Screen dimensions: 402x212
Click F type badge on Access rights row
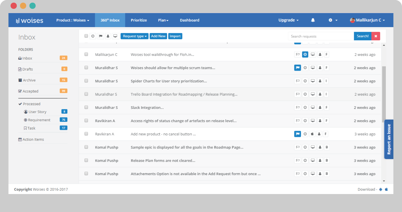pyautogui.click(x=327, y=121)
